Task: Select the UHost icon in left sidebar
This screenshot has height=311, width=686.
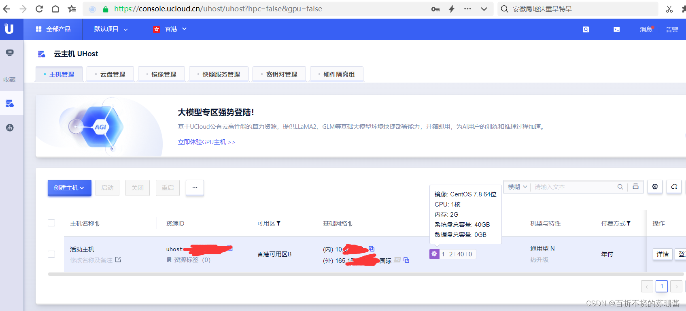Action: click(10, 104)
